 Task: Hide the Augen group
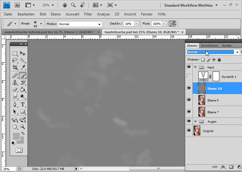[x=189, y=121]
